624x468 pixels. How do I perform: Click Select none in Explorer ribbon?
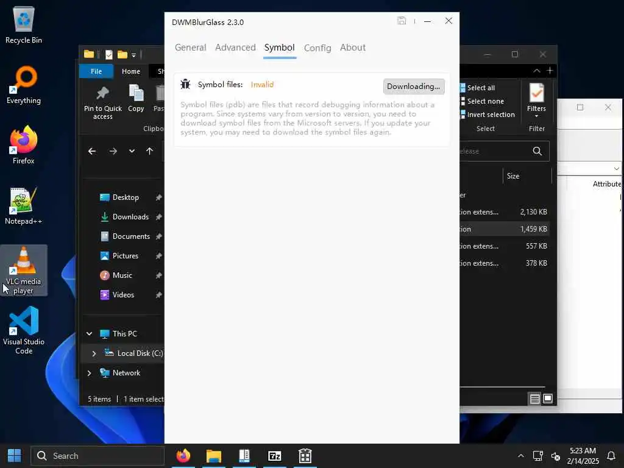(482, 101)
